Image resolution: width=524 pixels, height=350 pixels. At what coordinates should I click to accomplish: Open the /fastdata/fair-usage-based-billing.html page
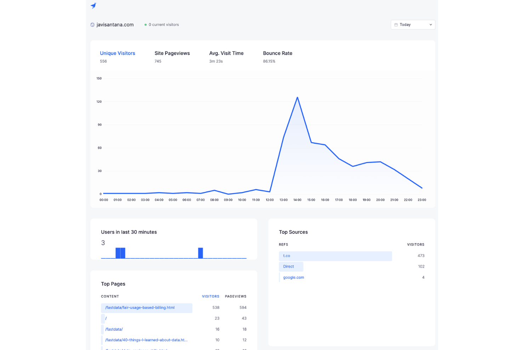pos(139,307)
